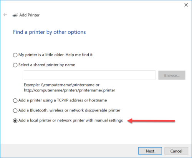The image size is (192, 158).
Task: Click the 'Find a printer by other options' heading
Action: pos(50,32)
